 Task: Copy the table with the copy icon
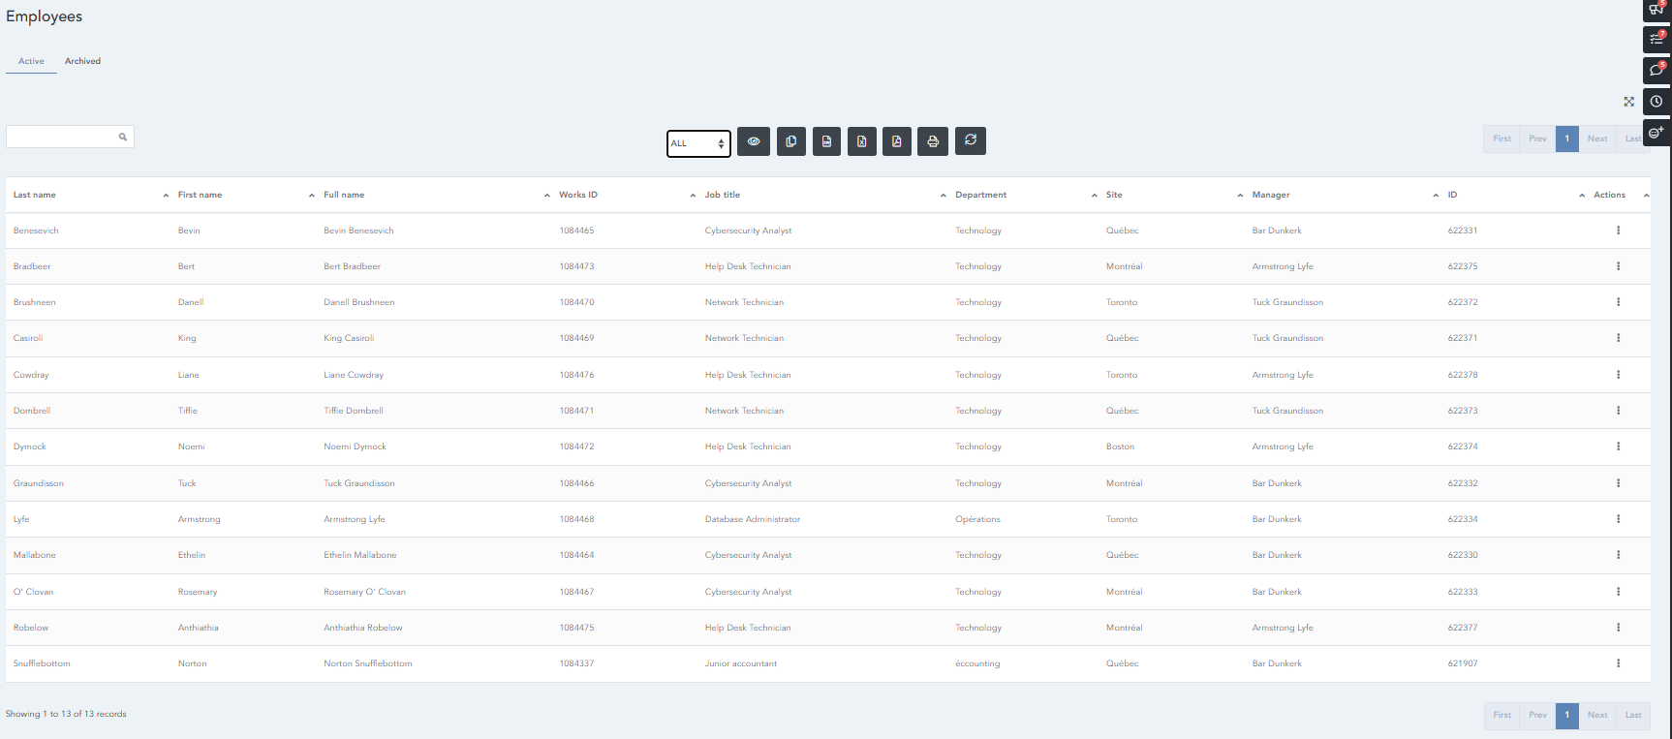(790, 141)
